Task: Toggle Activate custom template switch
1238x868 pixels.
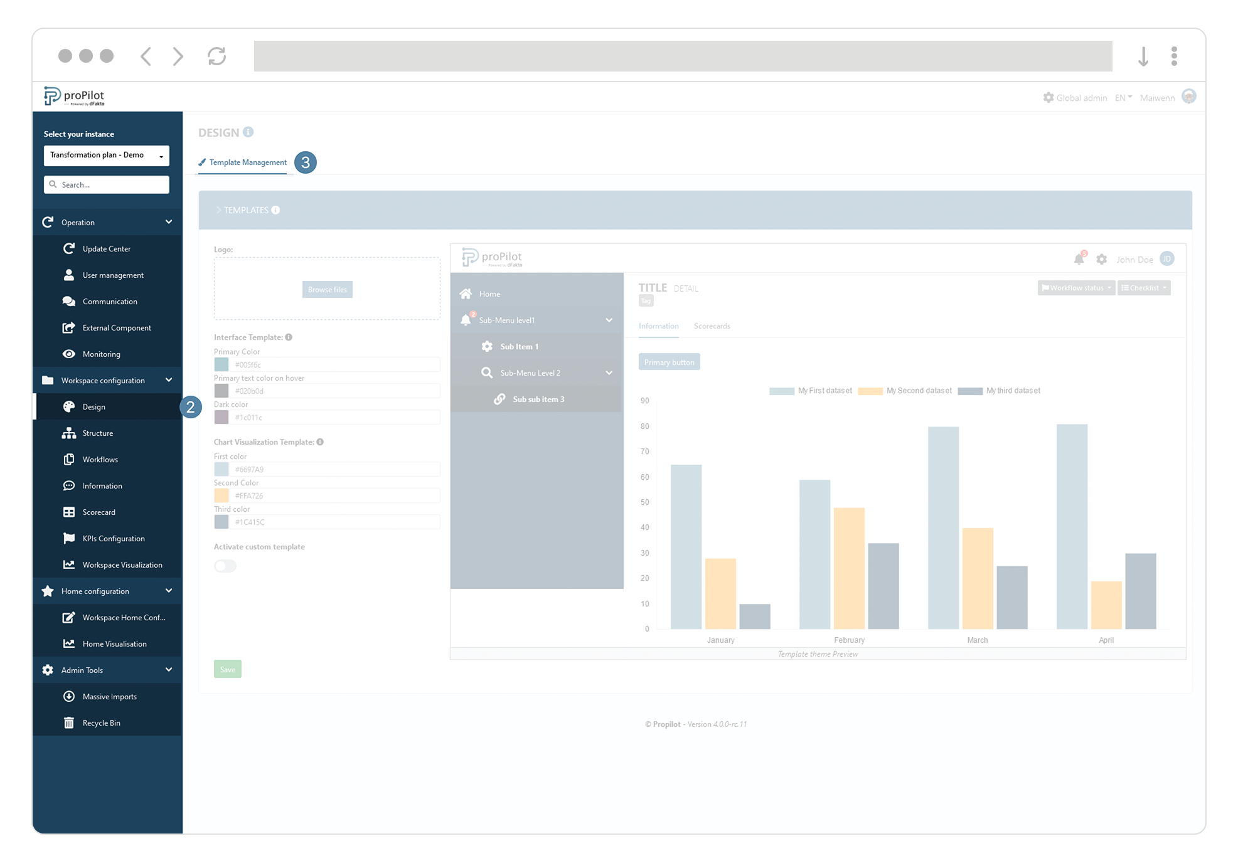Action: point(225,566)
